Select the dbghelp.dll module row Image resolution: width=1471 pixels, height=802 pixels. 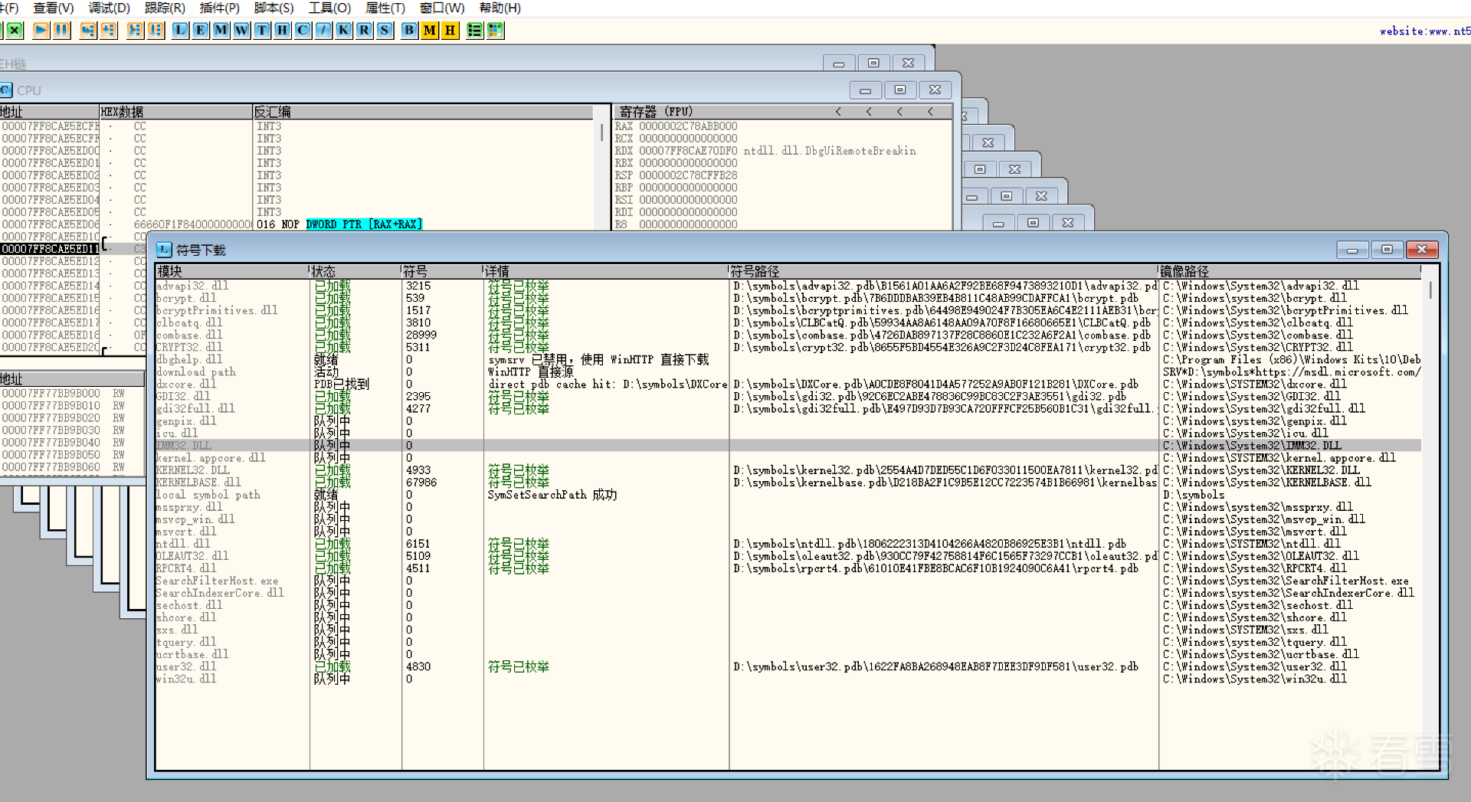tap(788, 359)
